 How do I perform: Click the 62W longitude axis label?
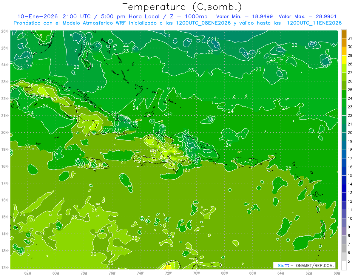click(x=309, y=273)
